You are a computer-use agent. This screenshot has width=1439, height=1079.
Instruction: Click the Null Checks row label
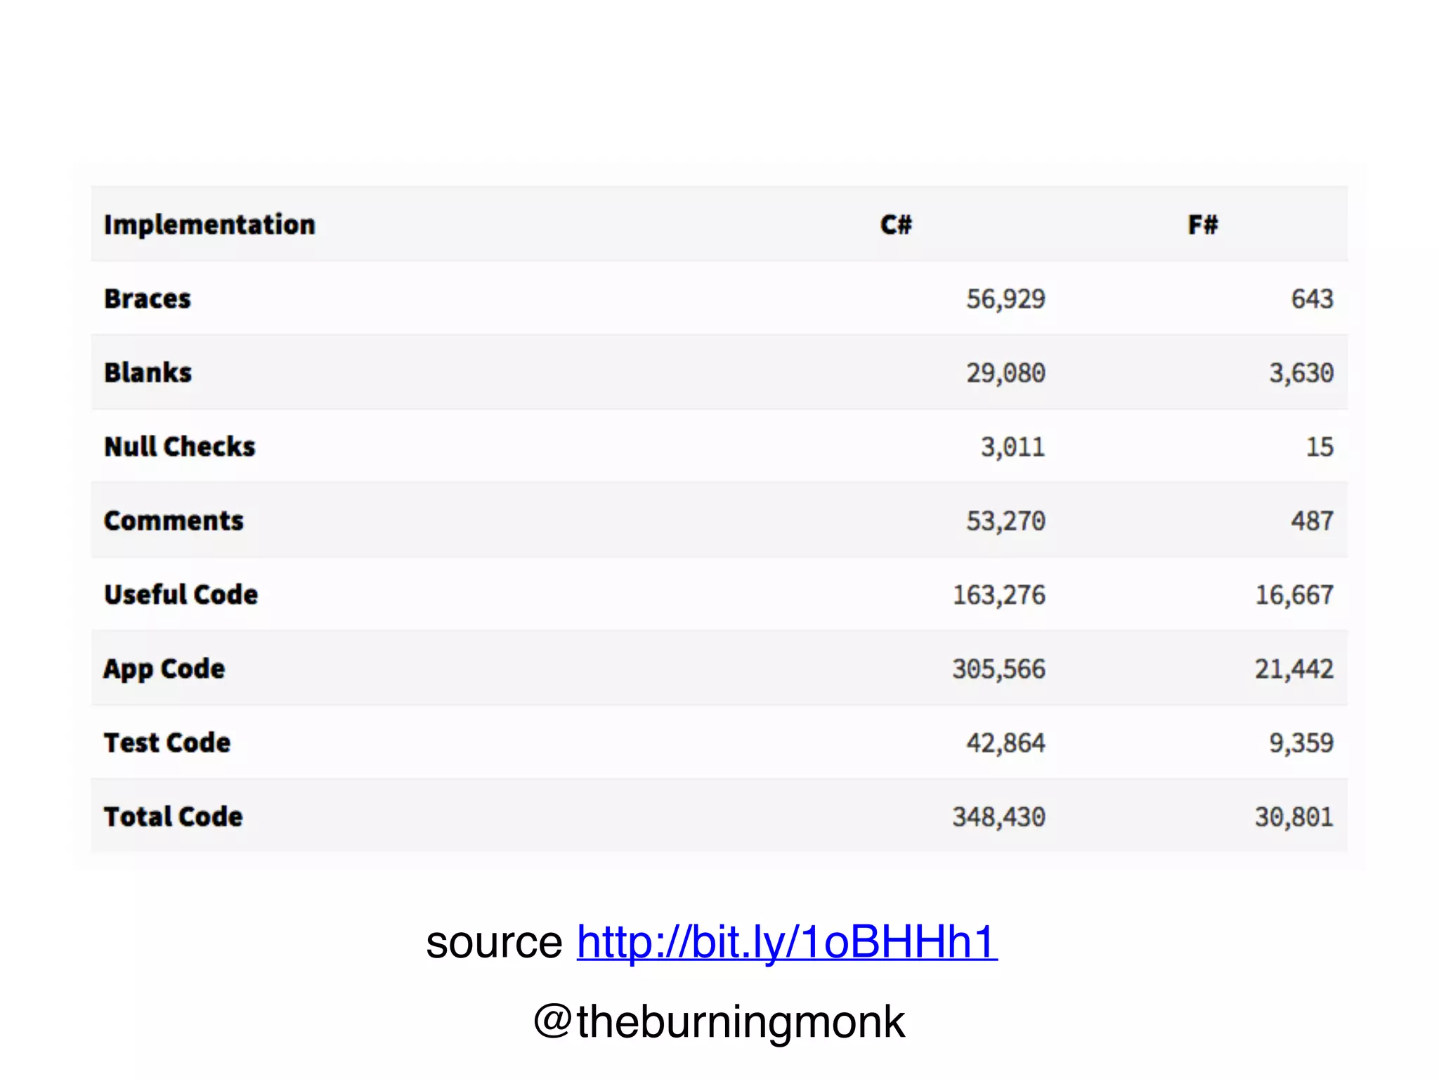pos(180,447)
